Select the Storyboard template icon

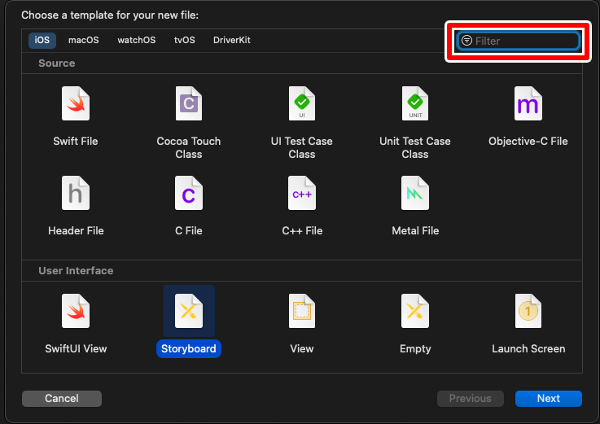189,311
